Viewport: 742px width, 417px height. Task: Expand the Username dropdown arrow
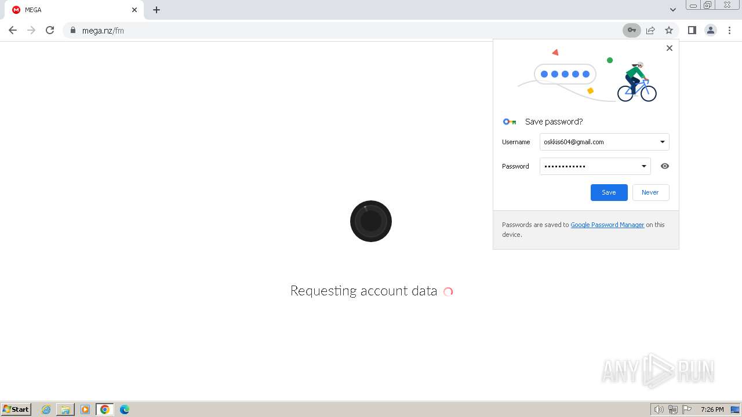pos(663,142)
